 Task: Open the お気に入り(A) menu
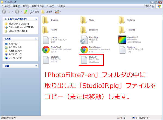(38, 6)
